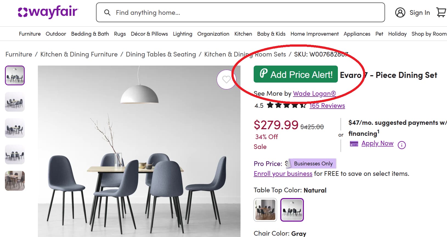Viewport: 447px width, 237px height.
Task: Click the financing info icon
Action: point(402,145)
